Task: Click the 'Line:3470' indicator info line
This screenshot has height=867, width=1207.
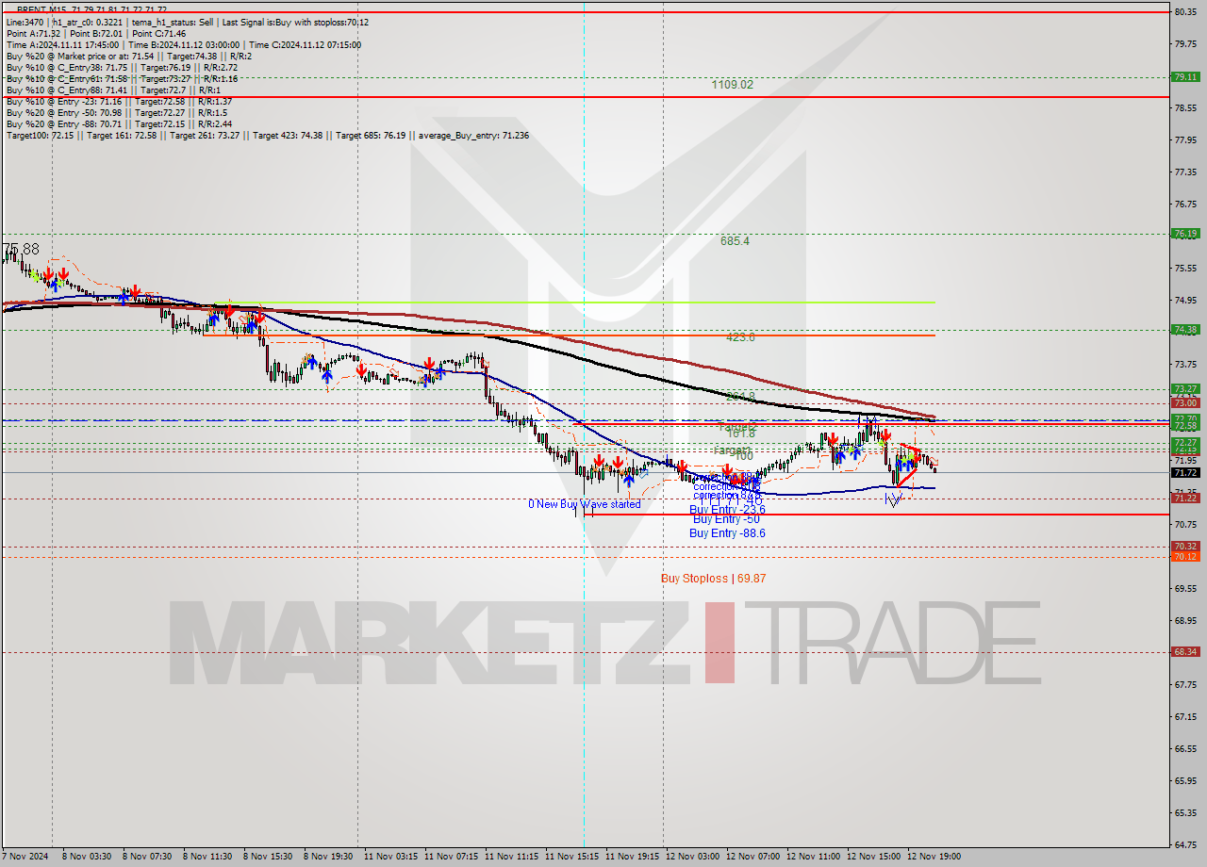Action: click(188, 22)
